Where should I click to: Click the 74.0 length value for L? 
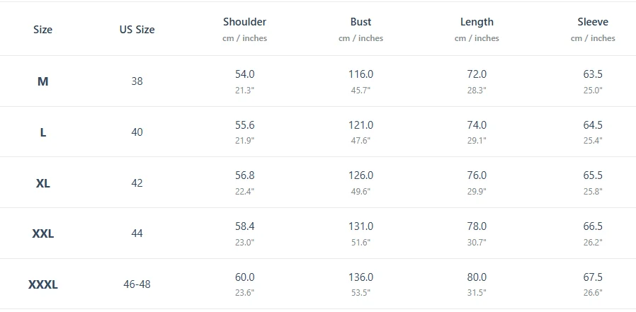click(x=477, y=125)
